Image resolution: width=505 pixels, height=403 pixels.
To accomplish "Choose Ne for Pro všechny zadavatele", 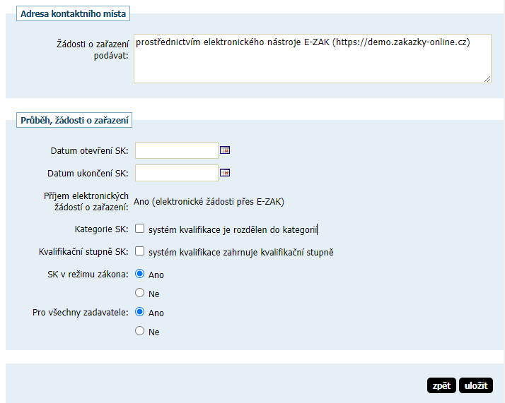I will tap(140, 331).
